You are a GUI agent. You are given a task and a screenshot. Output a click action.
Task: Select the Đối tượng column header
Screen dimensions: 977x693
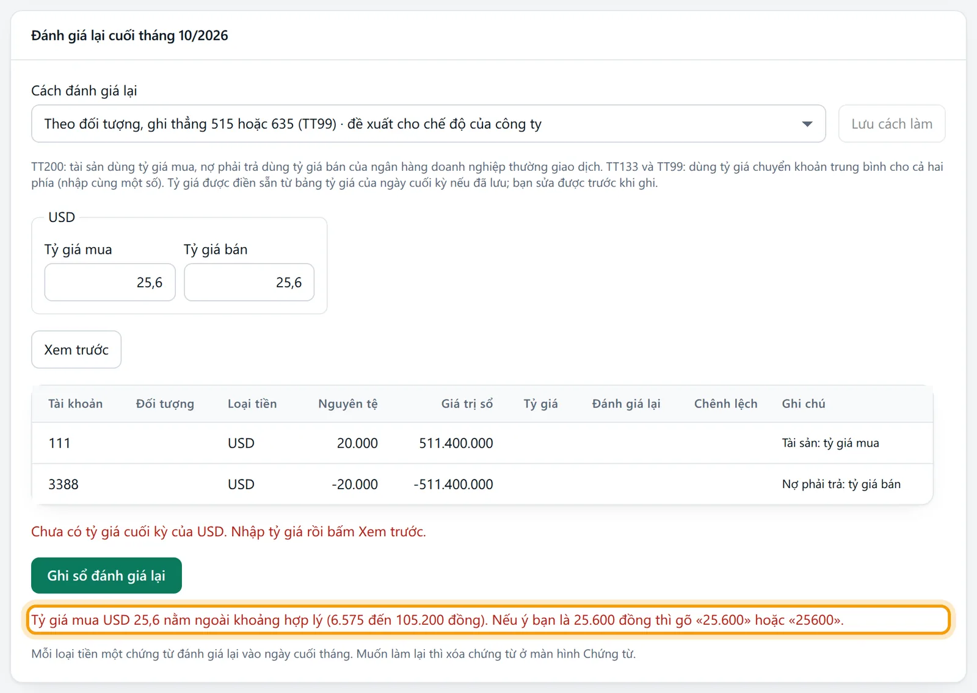[x=165, y=404]
